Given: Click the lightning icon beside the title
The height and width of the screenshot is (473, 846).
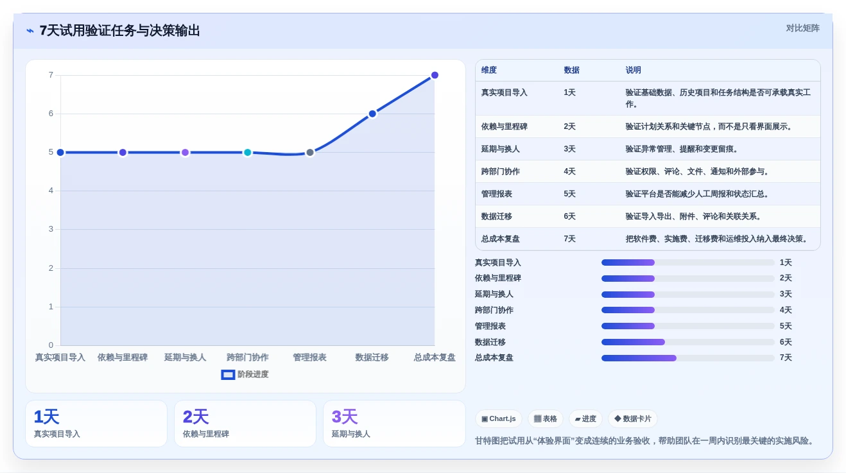Looking at the screenshot, I should (x=30, y=31).
